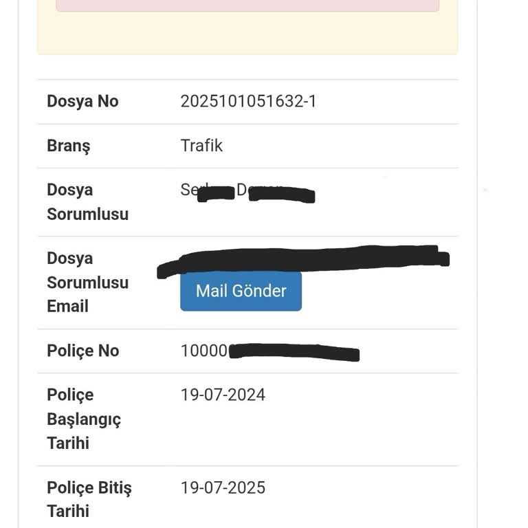Viewport: 528px width, 528px height.
Task: Click the end date 19-07-2025
Action: [223, 487]
